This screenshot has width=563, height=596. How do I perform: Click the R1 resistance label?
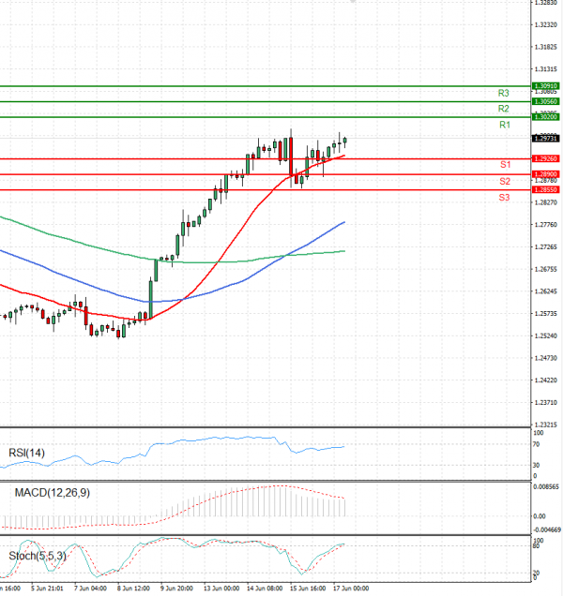pyautogui.click(x=505, y=125)
